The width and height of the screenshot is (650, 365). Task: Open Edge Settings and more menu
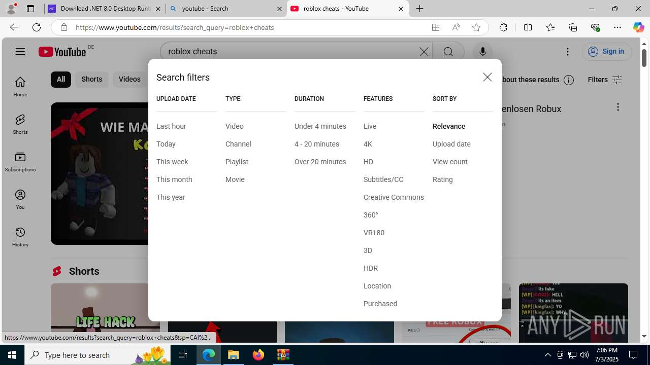click(617, 27)
